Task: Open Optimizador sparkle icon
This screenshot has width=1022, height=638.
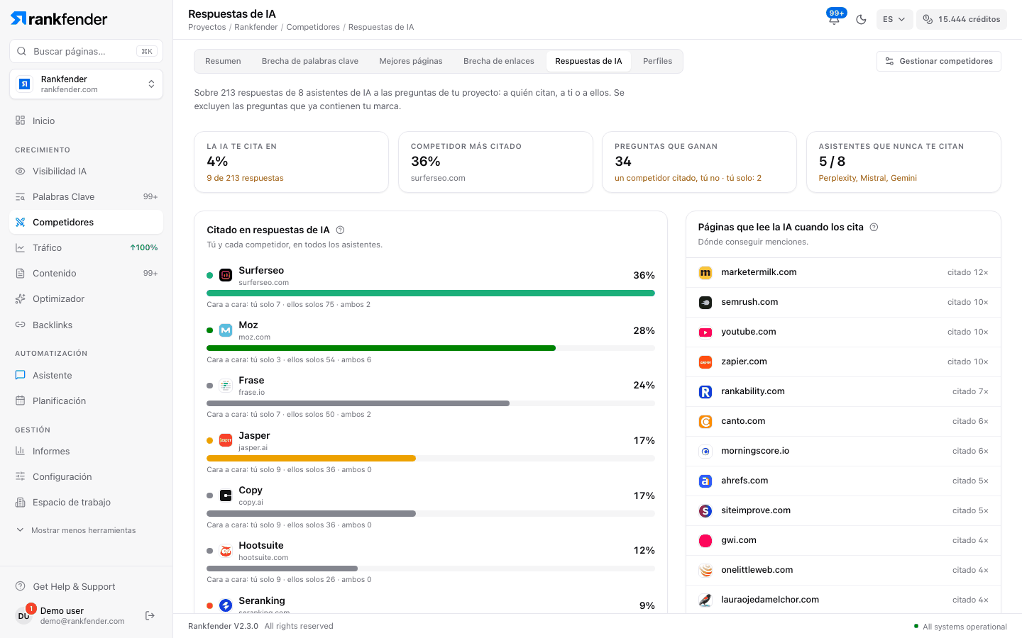Action: point(20,298)
